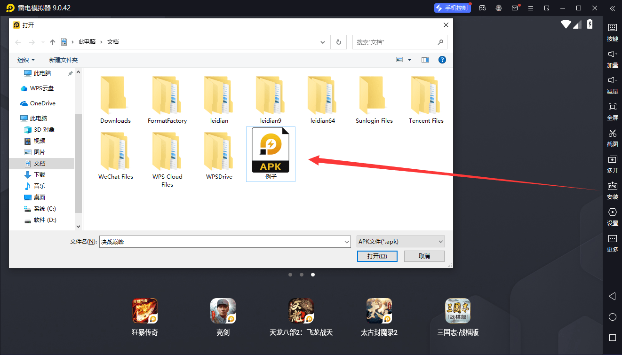Screen dimensions: 622x355
Task: Collapse the sidebar with double-arrow icon
Action: coord(612,8)
